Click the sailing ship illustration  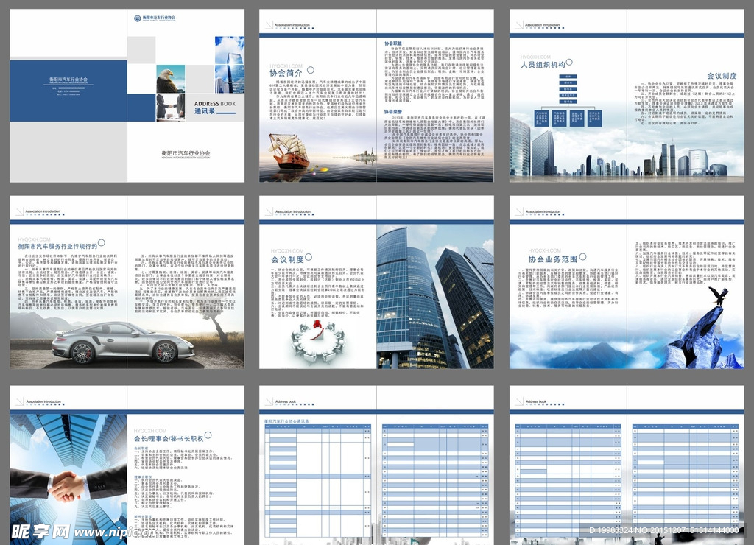(289, 150)
